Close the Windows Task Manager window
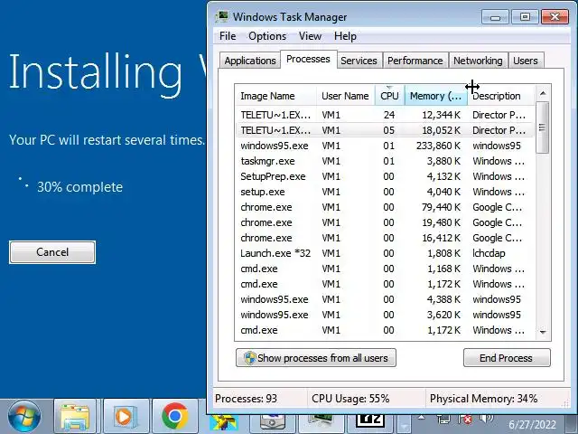 pos(555,17)
